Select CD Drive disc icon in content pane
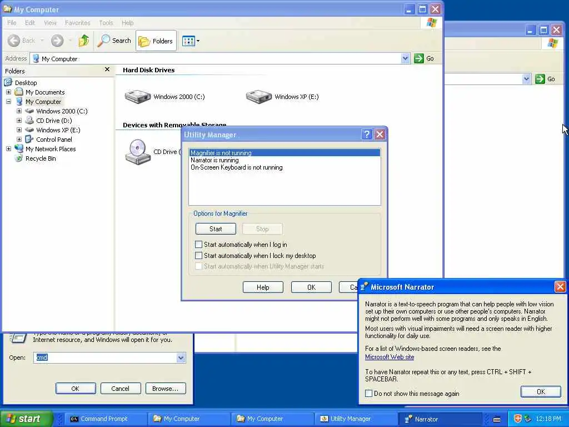The image size is (569, 427). click(x=138, y=152)
